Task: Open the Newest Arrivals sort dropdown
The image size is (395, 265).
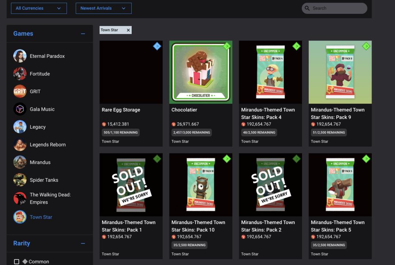Action: pos(104,8)
